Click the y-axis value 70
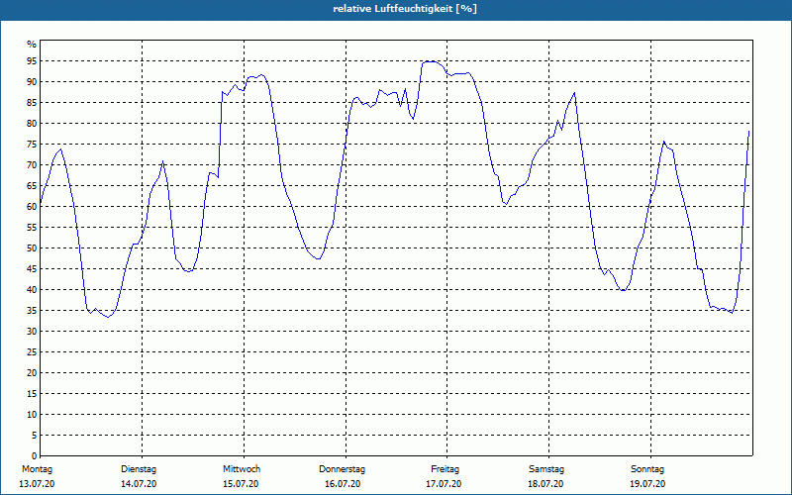This screenshot has width=792, height=495. tap(32, 165)
